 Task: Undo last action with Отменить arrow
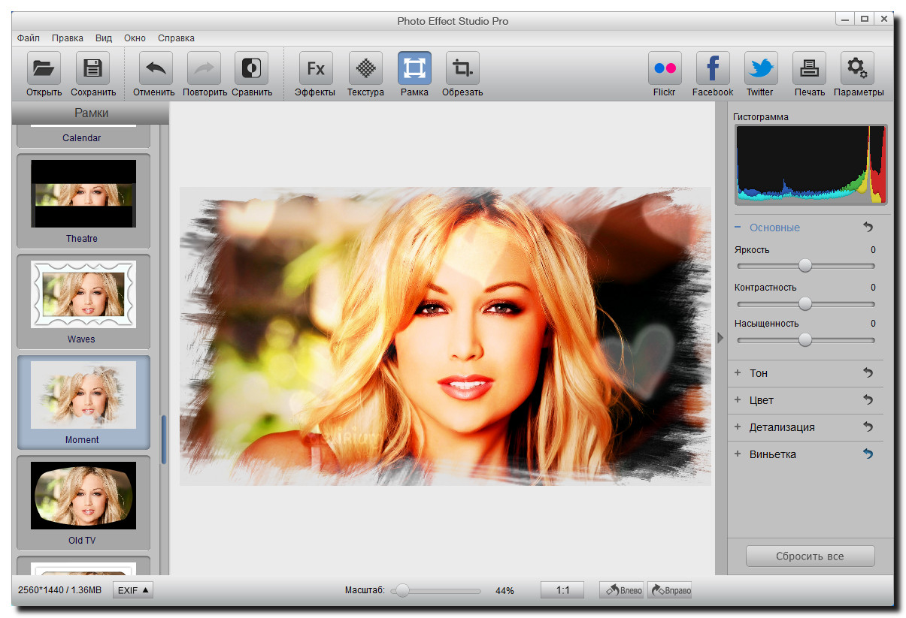pyautogui.click(x=156, y=69)
